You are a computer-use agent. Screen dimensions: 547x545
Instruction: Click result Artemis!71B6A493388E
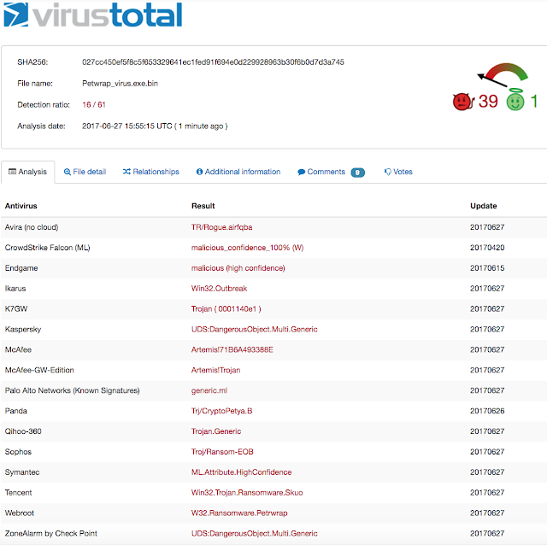[x=232, y=349]
